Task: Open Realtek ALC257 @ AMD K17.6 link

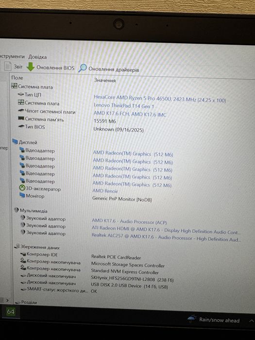Action: click(166, 237)
